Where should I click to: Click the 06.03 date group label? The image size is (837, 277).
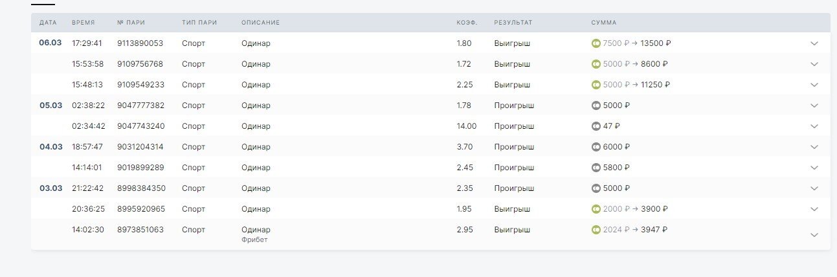point(50,43)
